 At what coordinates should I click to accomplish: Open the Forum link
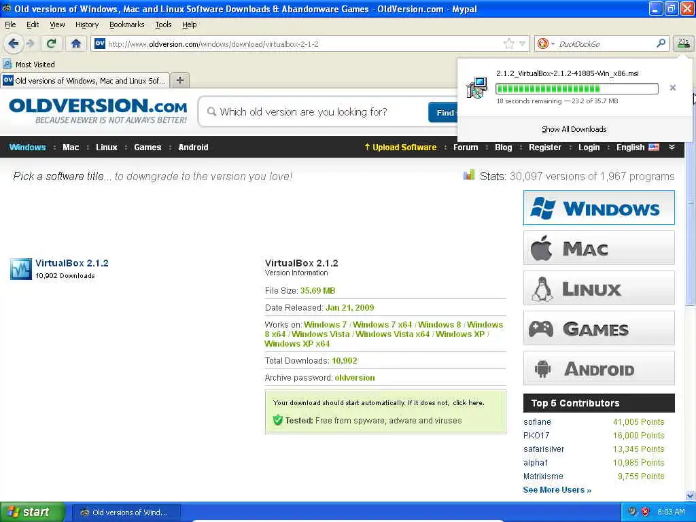pyautogui.click(x=465, y=147)
